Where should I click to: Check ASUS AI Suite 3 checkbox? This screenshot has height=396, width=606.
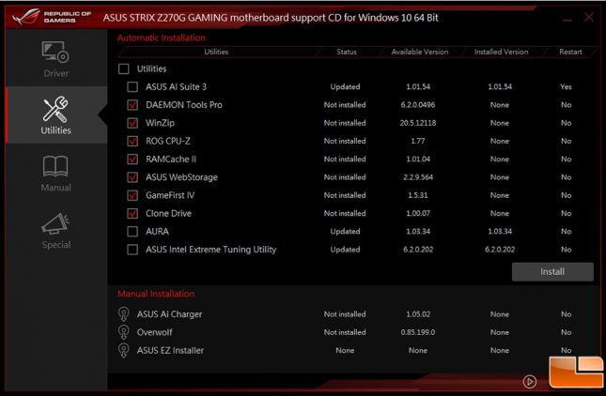pos(132,87)
